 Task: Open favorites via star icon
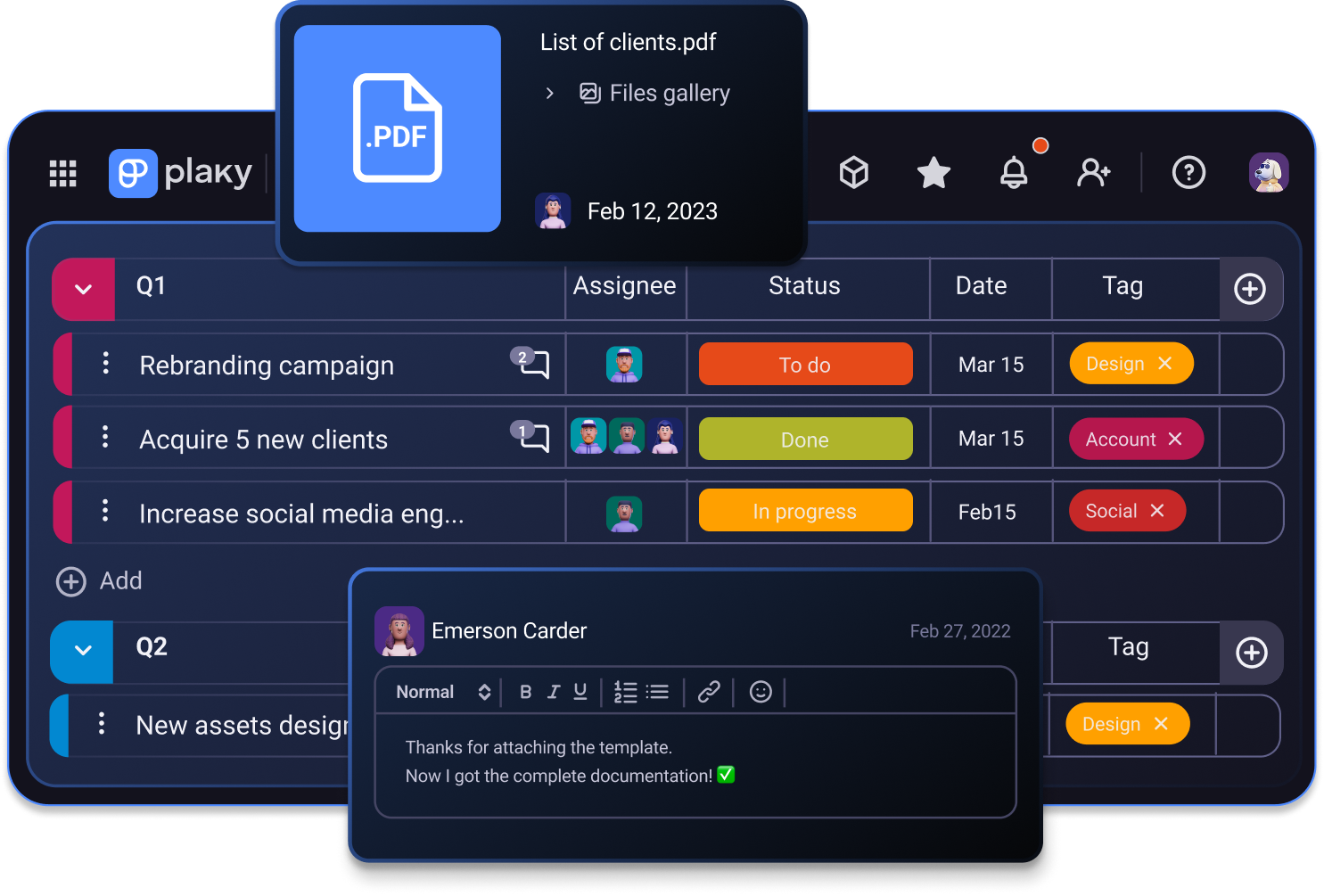click(933, 172)
